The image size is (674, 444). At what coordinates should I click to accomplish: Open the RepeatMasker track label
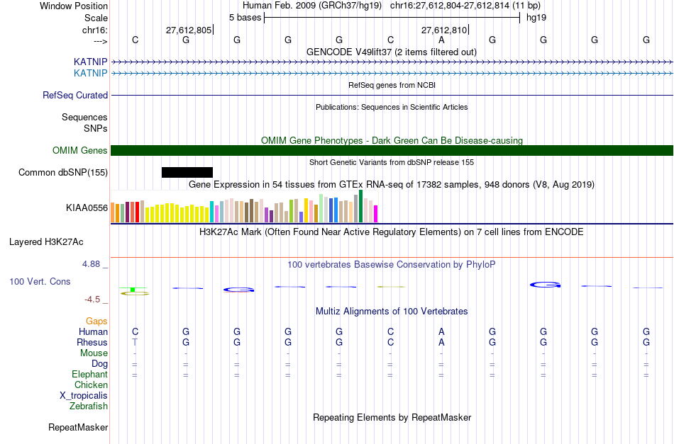click(x=78, y=427)
